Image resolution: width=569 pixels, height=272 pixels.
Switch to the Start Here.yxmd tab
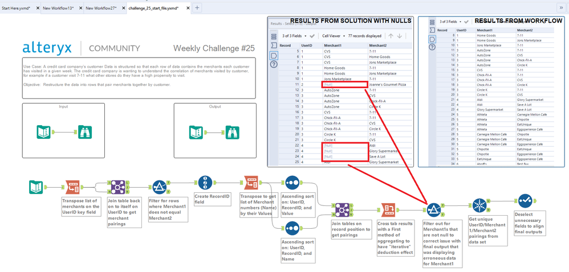click(x=17, y=8)
